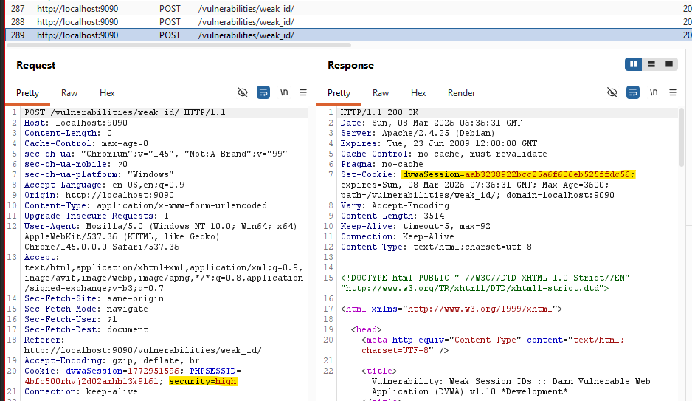Click the HTTP/1.1 200 OK status line
This screenshot has width=692, height=401.
tap(379, 112)
